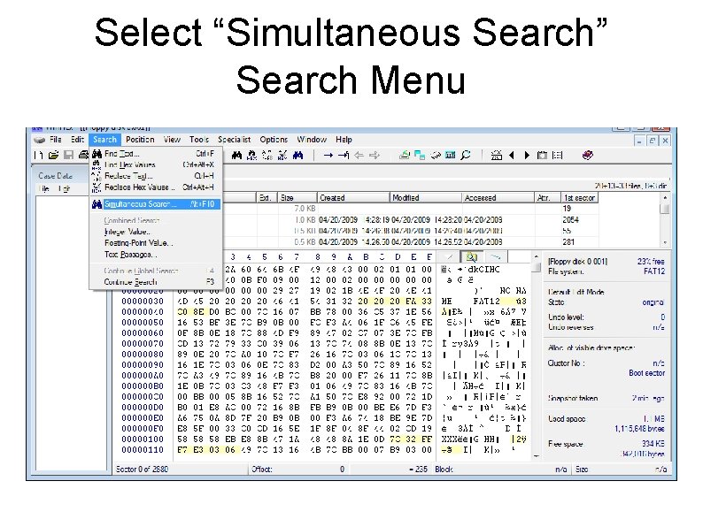Open the Position menu

tap(140, 140)
